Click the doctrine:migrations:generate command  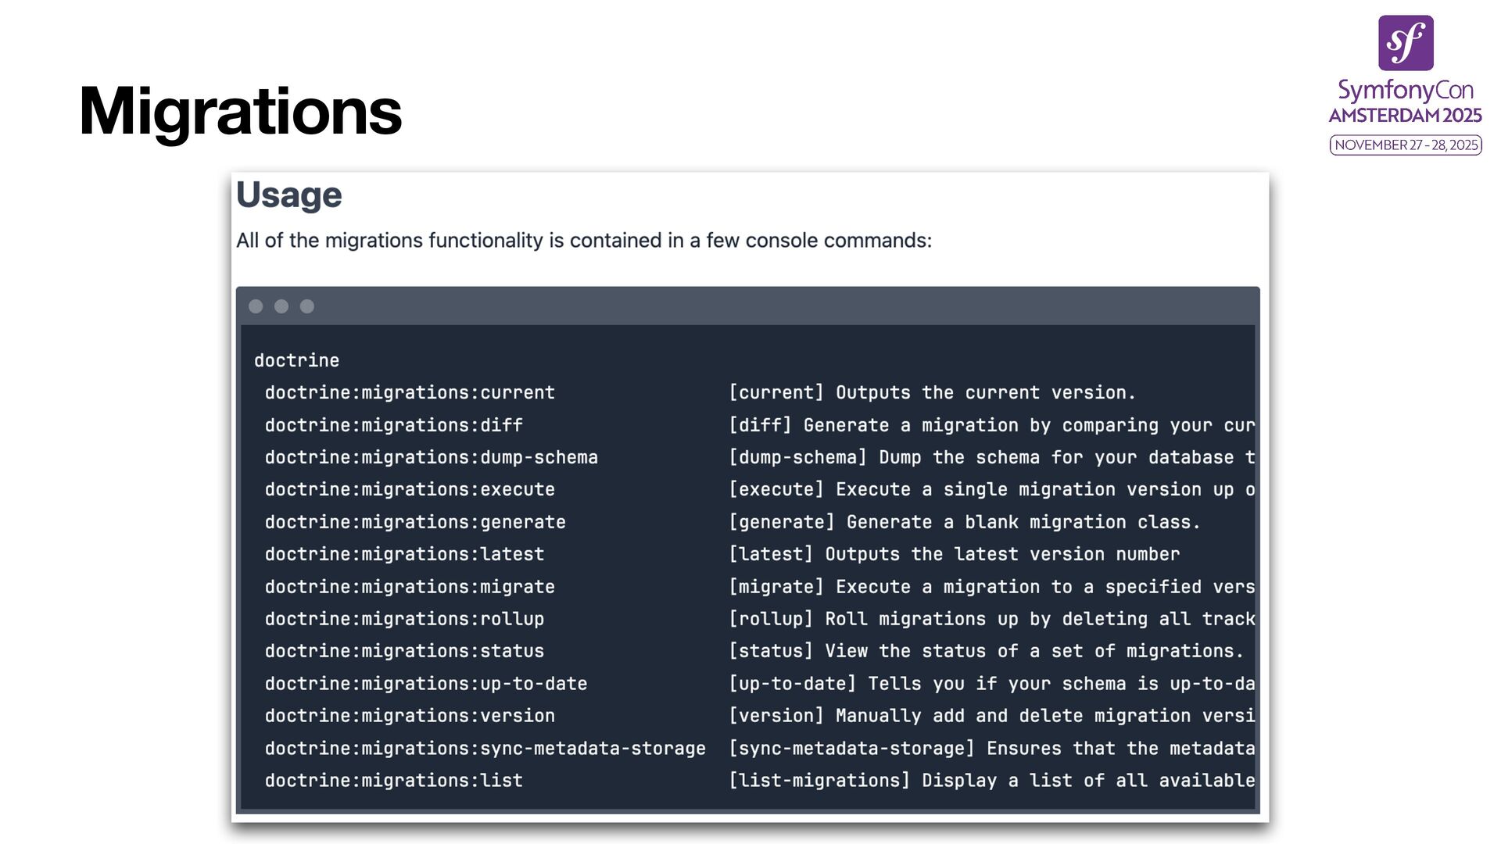[415, 522]
